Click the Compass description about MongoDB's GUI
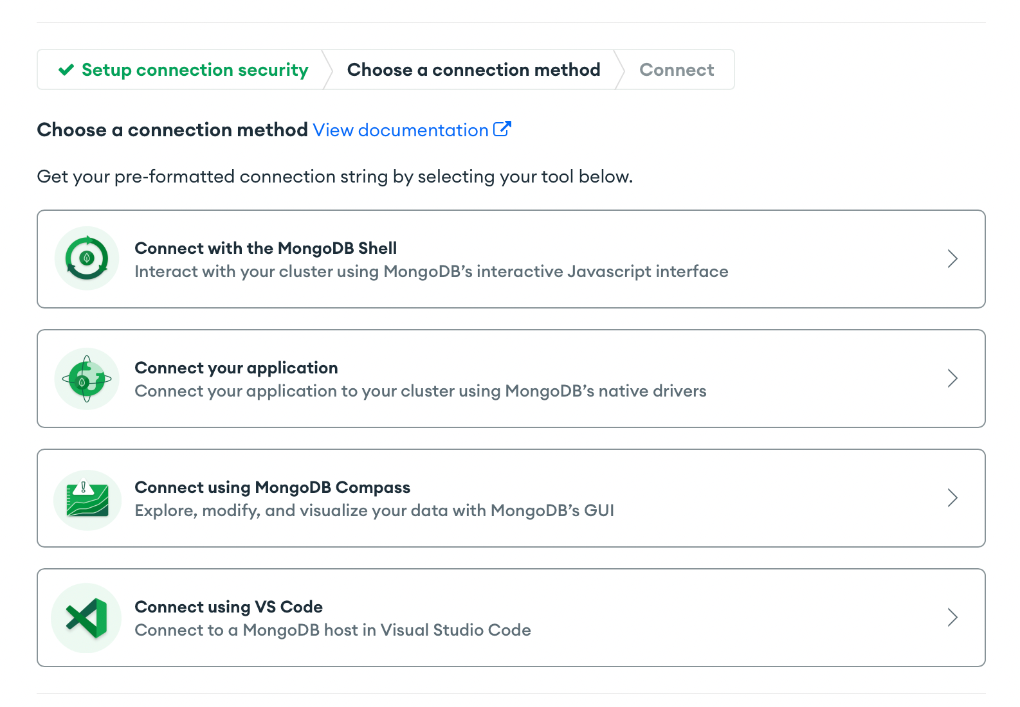Viewport: 1020px width, 707px height. pos(374,510)
